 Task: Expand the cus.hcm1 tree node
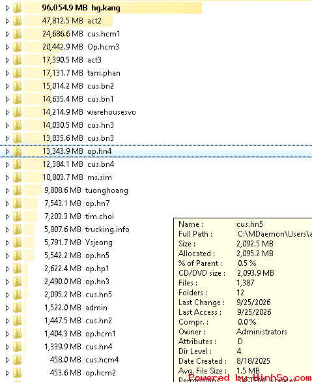pyautogui.click(x=7, y=34)
